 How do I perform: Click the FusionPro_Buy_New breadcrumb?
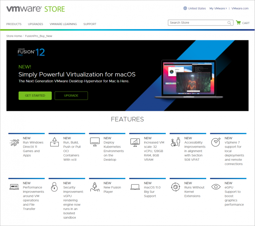click(x=39, y=36)
